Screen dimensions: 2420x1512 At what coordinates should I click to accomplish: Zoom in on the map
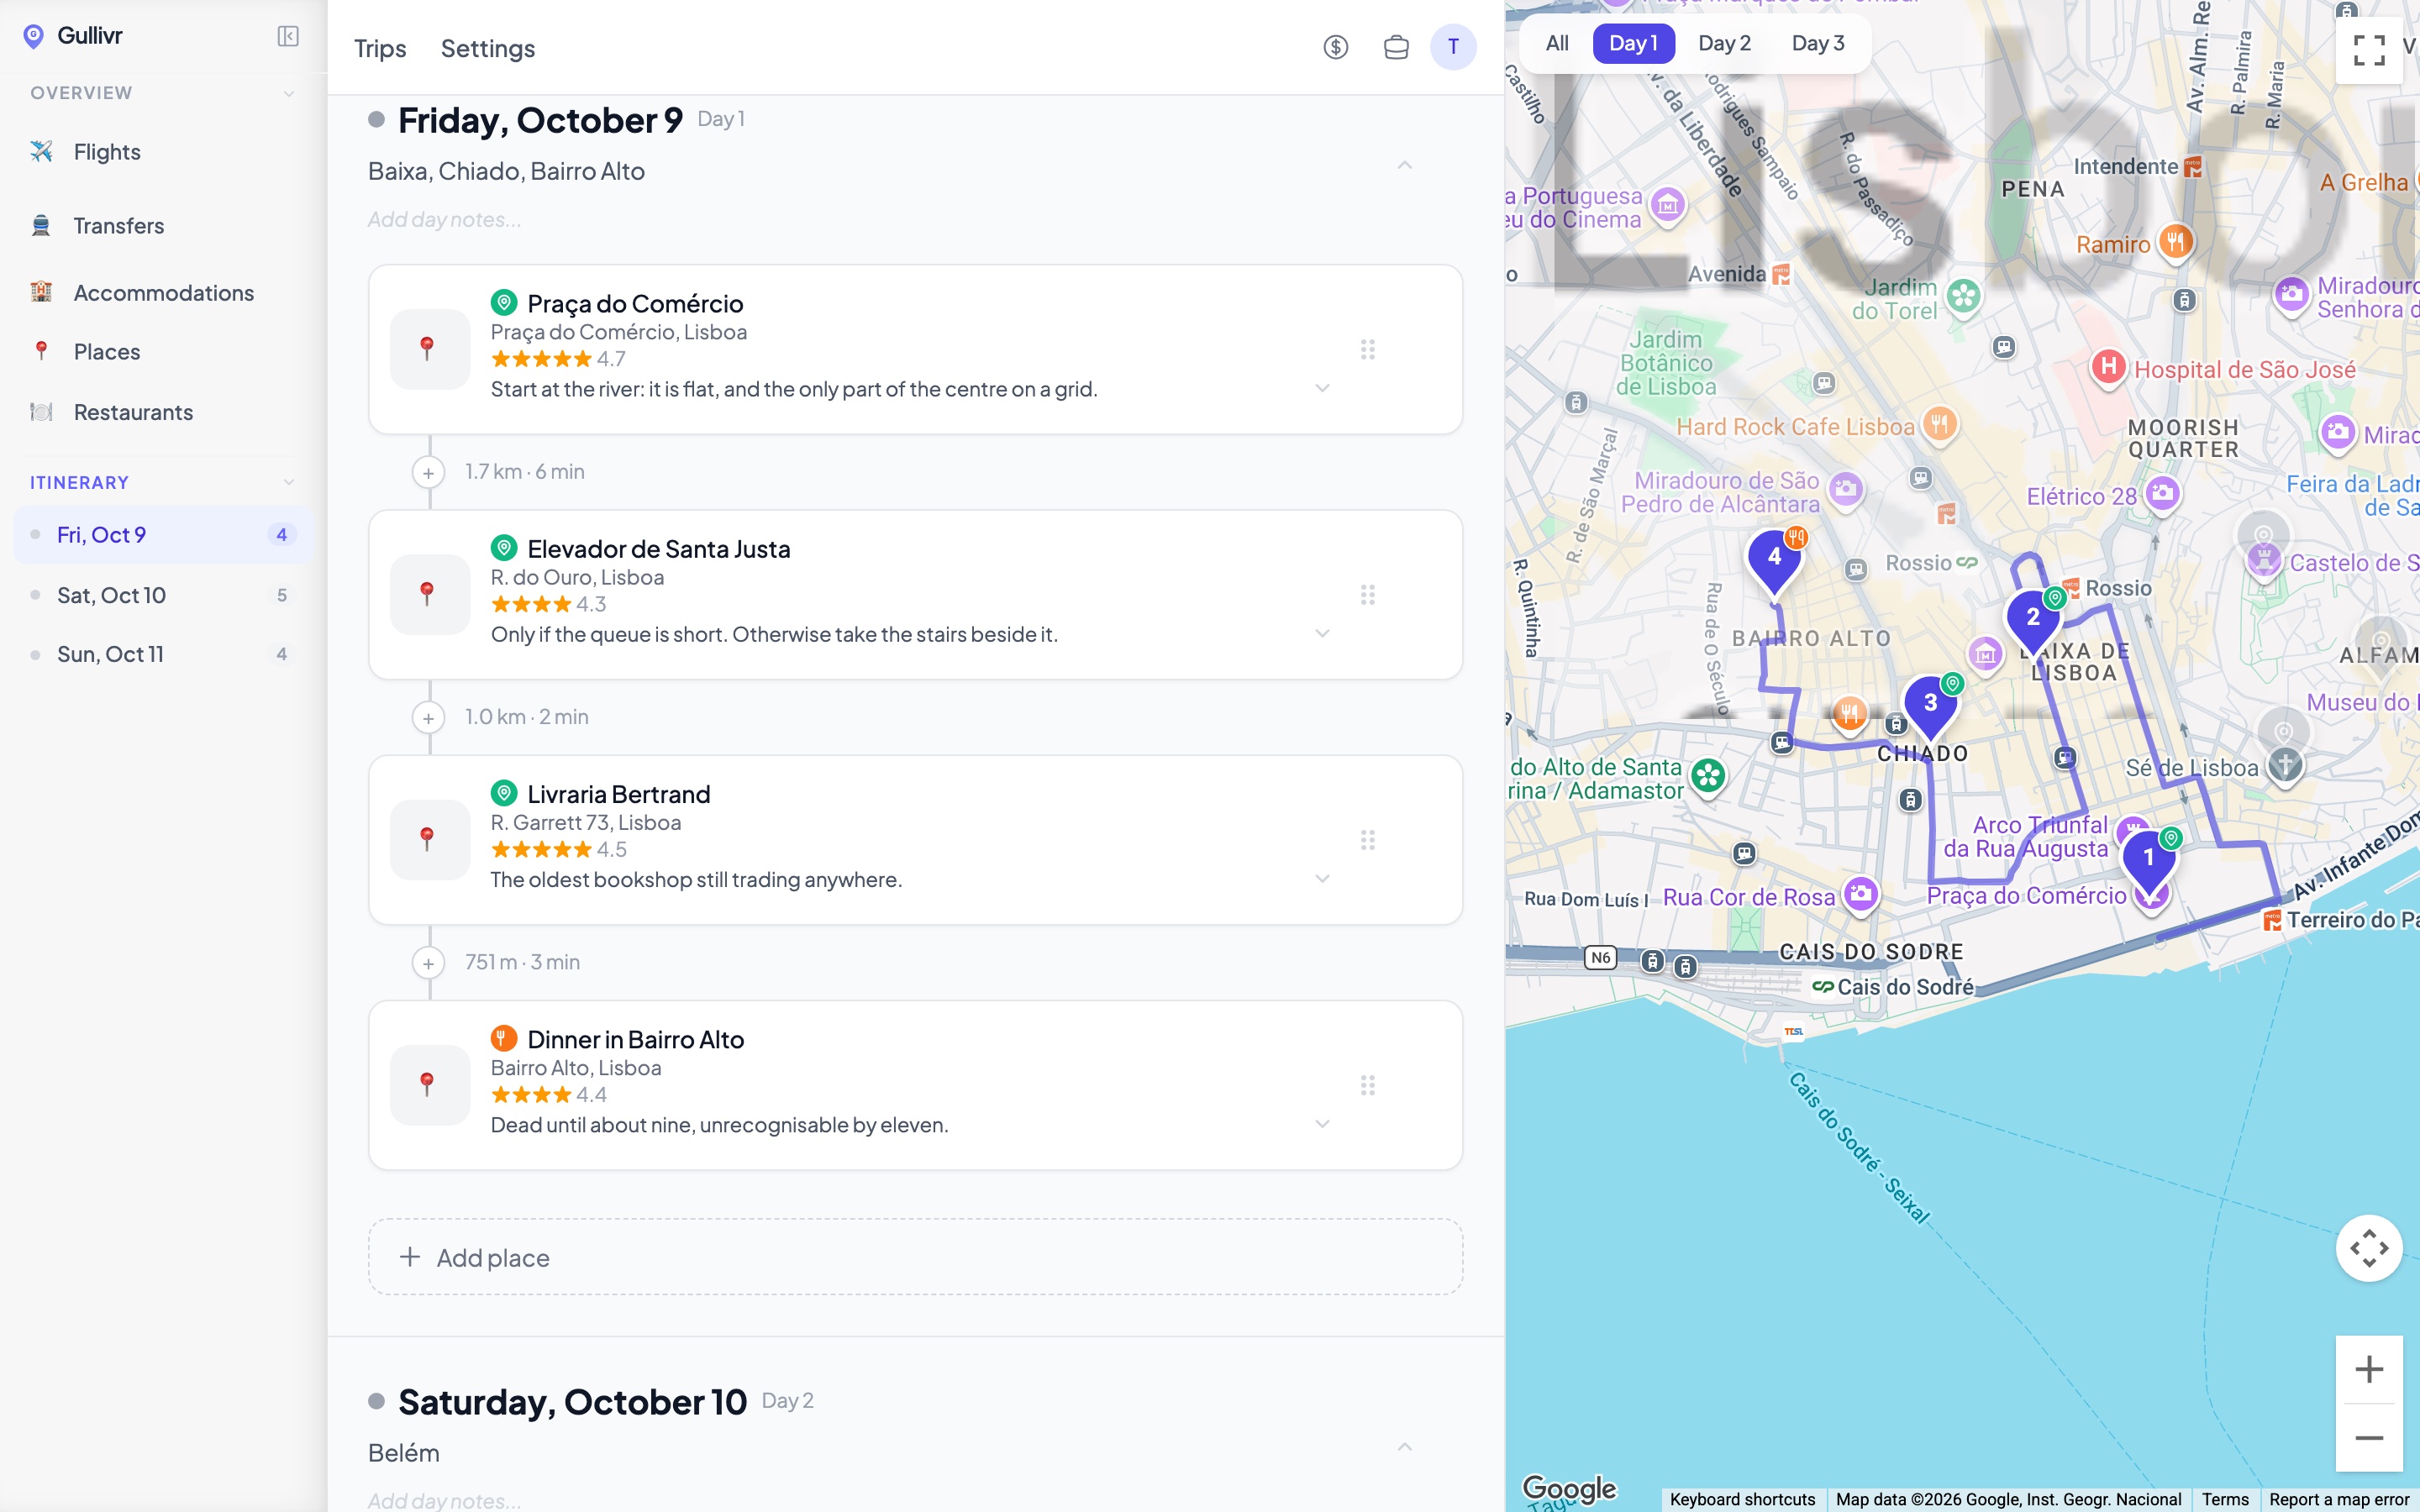2369,1369
